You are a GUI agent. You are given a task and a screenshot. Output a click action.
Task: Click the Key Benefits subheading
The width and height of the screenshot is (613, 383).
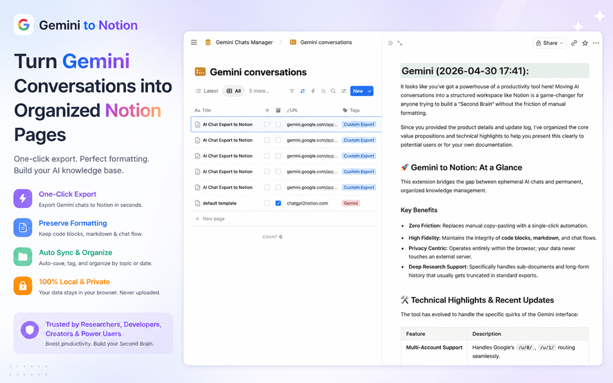pos(419,210)
